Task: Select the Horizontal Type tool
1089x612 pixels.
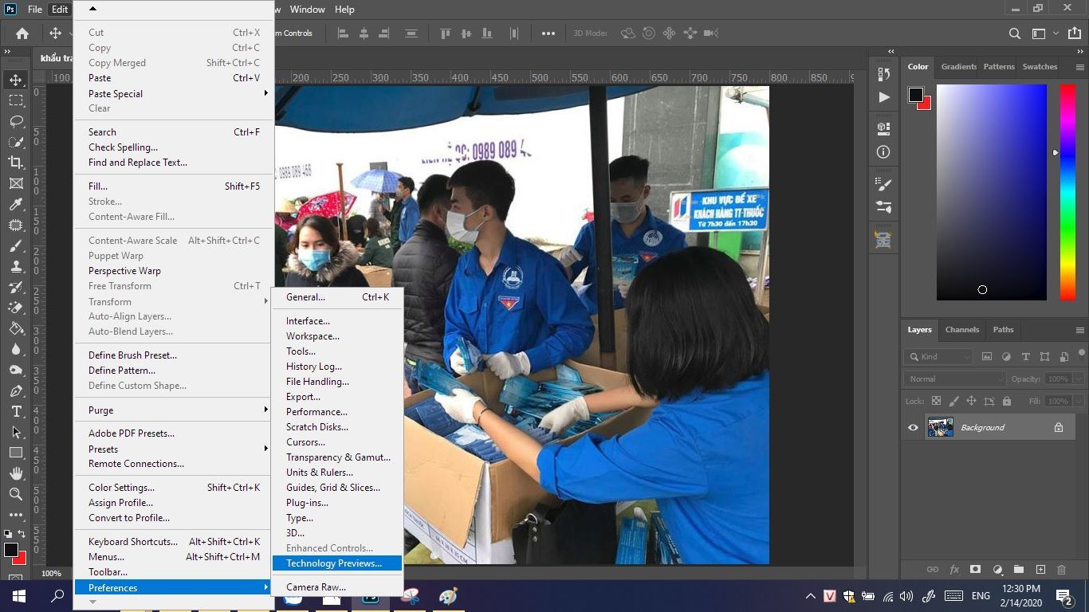Action: coord(16,412)
